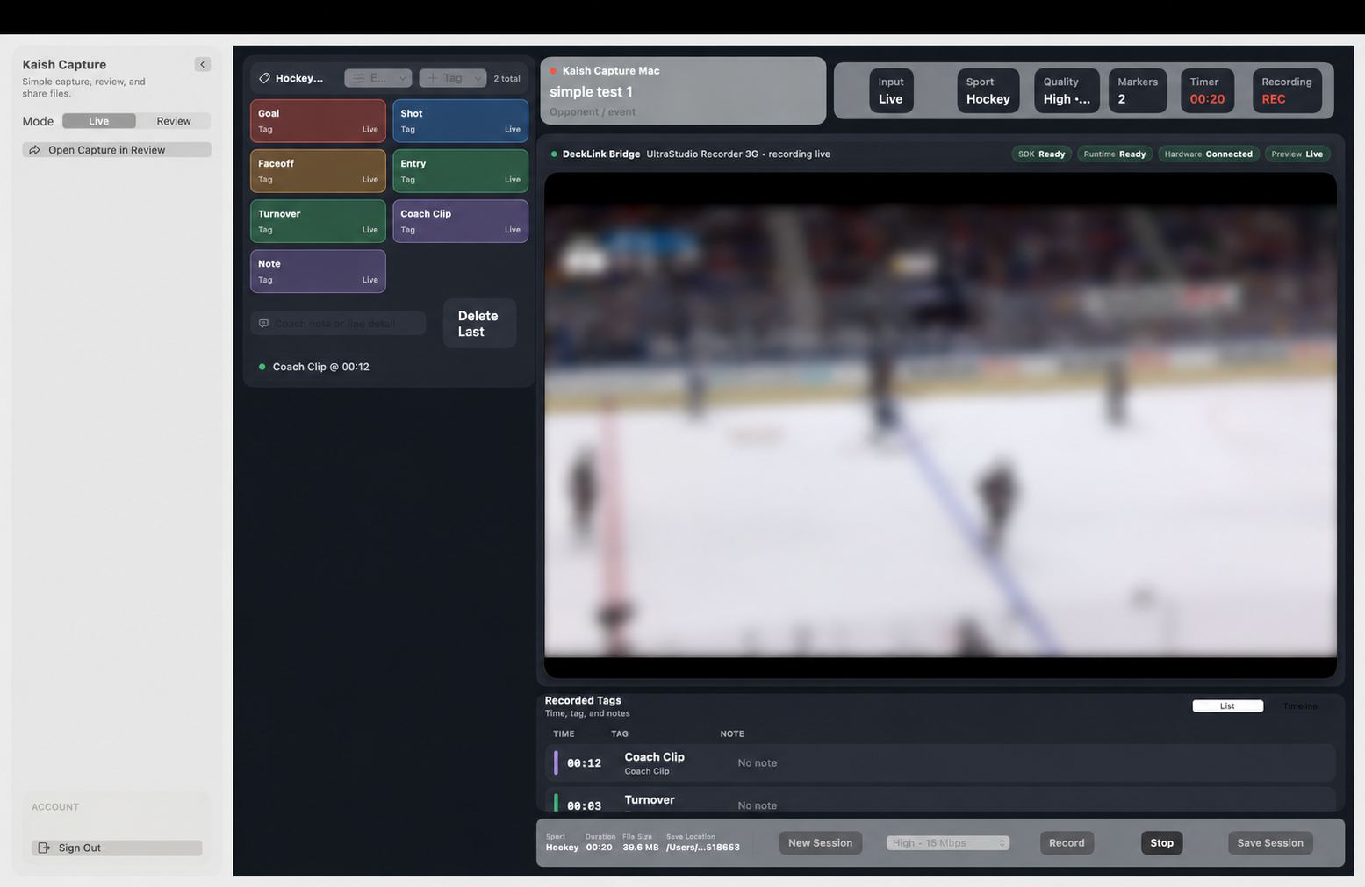Click the Coach Clip @ 00:12 last tag label
This screenshot has width=1365, height=887.
(x=321, y=367)
